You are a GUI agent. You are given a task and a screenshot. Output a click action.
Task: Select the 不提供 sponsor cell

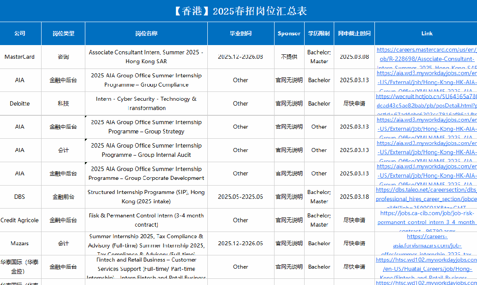tap(289, 57)
